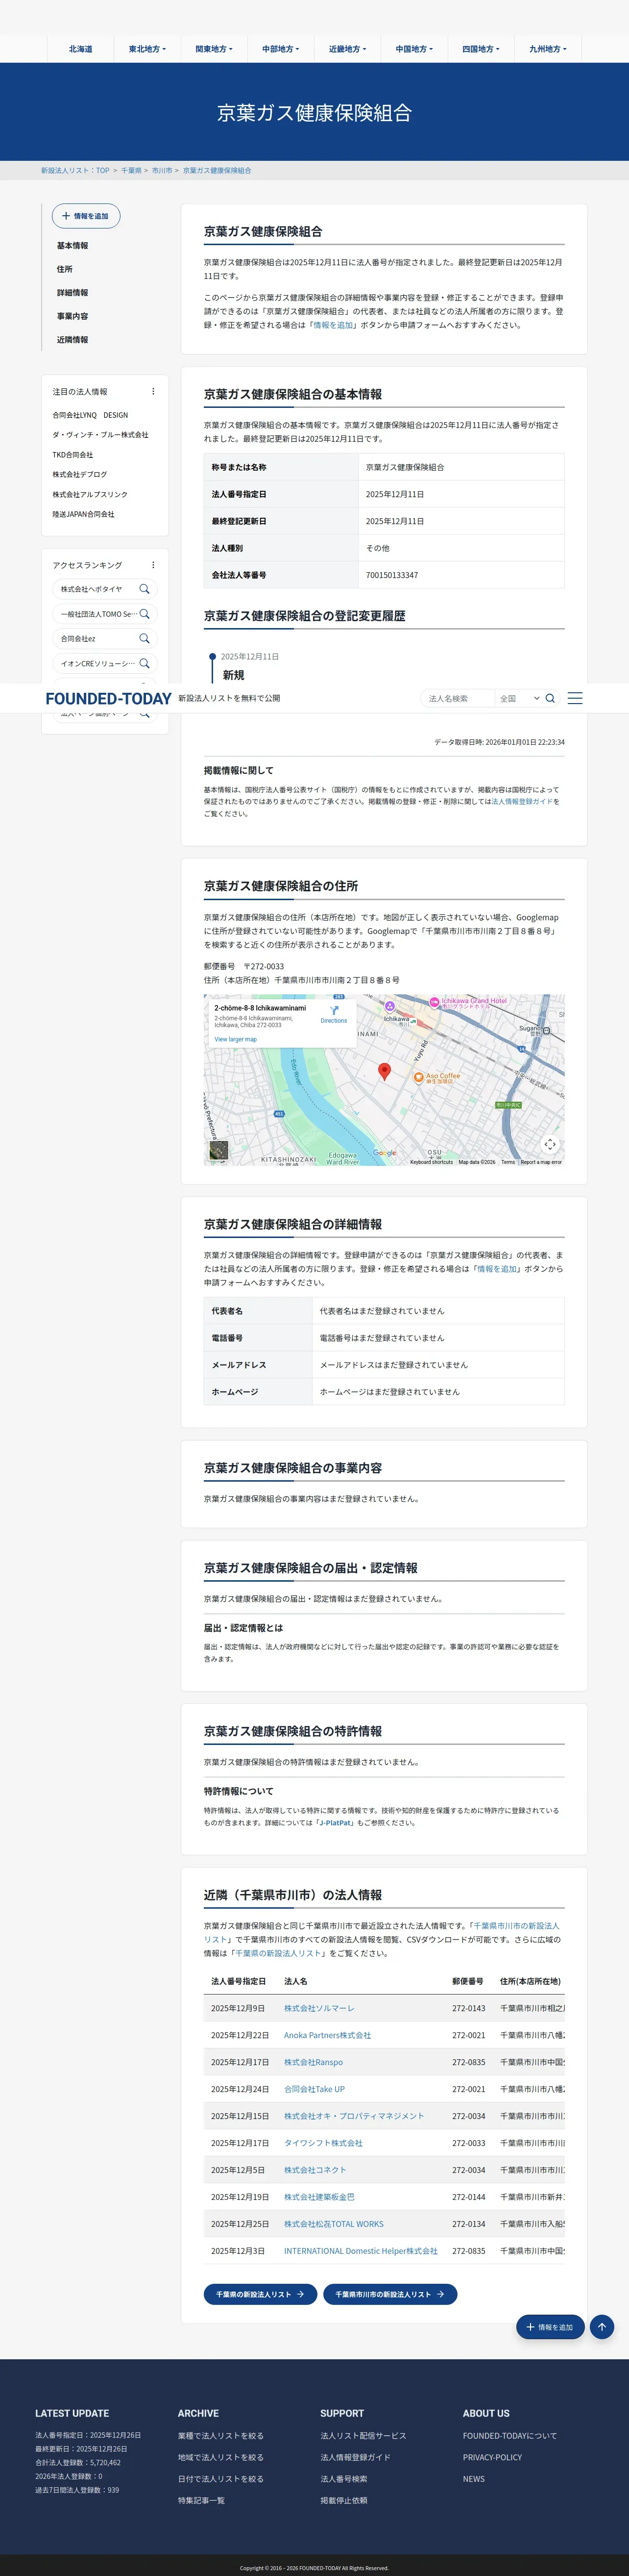Open the kebab menu beside アクセスランキング
629x2576 pixels.
tap(153, 565)
